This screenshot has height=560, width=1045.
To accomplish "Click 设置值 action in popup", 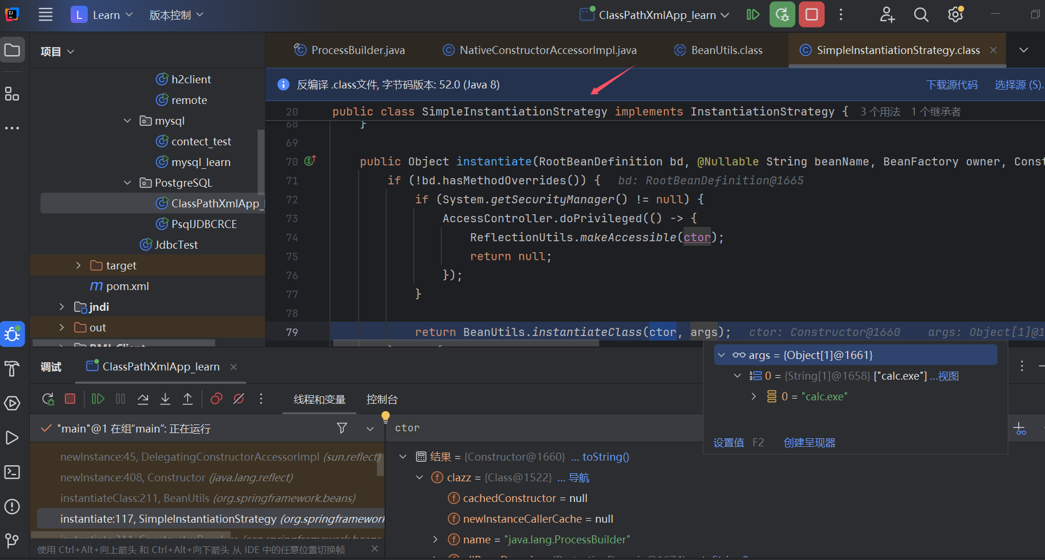I will point(729,442).
